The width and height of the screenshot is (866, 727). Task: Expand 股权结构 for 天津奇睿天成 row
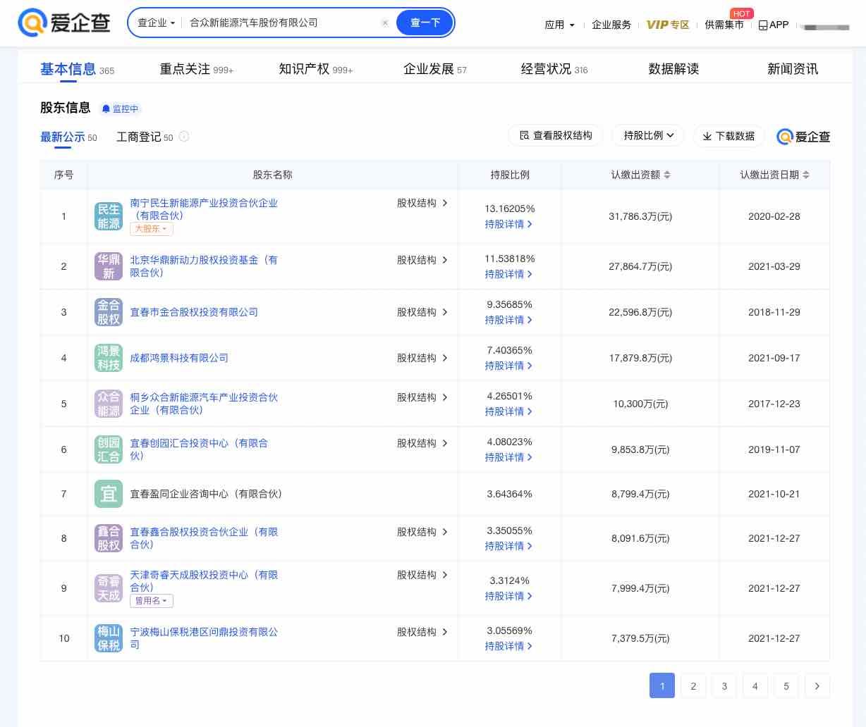click(x=422, y=575)
